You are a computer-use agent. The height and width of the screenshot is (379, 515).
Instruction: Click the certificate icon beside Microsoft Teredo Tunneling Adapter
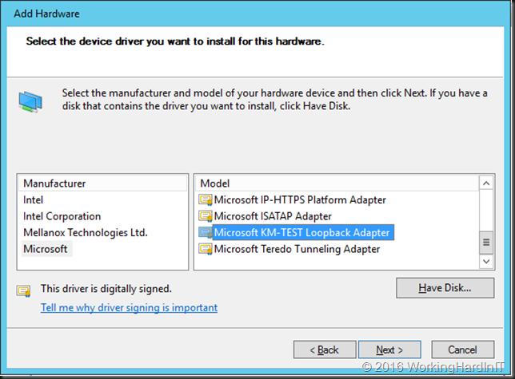pos(206,249)
